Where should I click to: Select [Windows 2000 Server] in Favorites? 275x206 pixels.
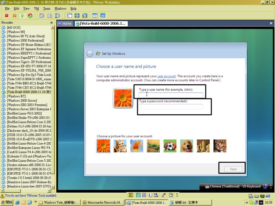tap(22, 101)
